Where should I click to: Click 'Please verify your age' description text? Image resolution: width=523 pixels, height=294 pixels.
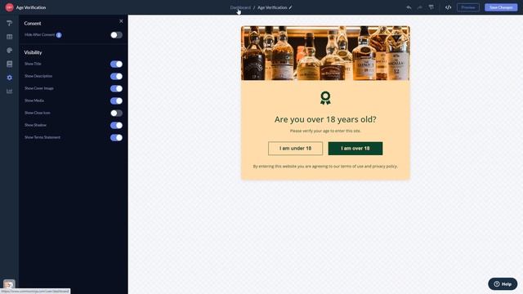tap(325, 131)
